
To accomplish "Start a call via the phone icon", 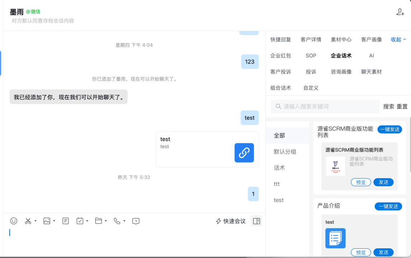I will (x=118, y=221).
